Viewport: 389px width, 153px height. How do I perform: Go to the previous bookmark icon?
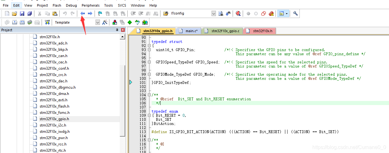108,14
